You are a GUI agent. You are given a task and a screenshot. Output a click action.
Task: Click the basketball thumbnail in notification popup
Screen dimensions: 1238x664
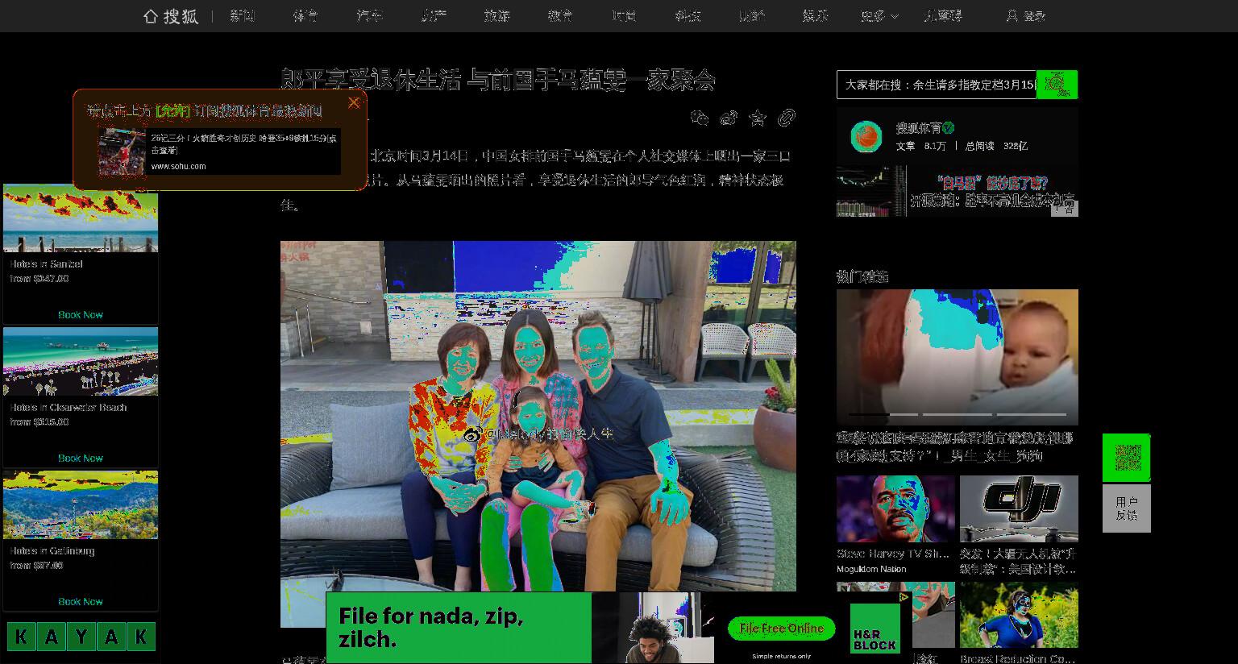122,151
